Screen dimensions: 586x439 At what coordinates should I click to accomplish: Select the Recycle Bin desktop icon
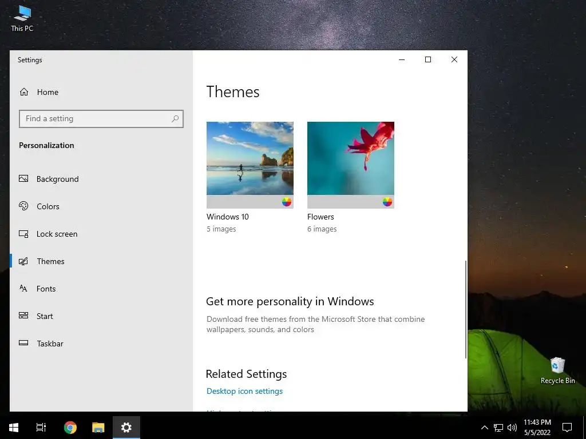pyautogui.click(x=557, y=370)
